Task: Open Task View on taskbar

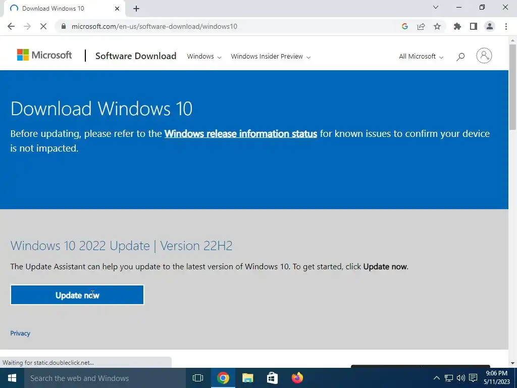Action: click(198, 378)
